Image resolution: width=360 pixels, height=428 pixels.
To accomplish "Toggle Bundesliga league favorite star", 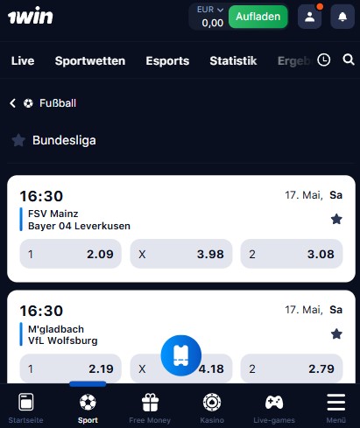I will tap(18, 140).
